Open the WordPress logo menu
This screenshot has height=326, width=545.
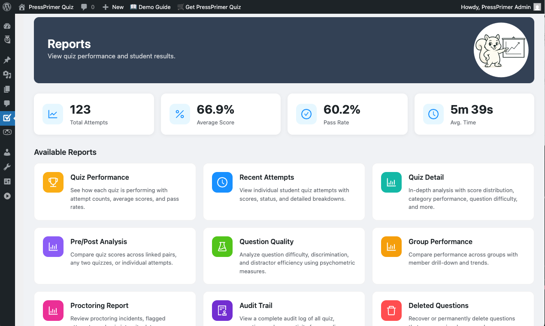7,7
